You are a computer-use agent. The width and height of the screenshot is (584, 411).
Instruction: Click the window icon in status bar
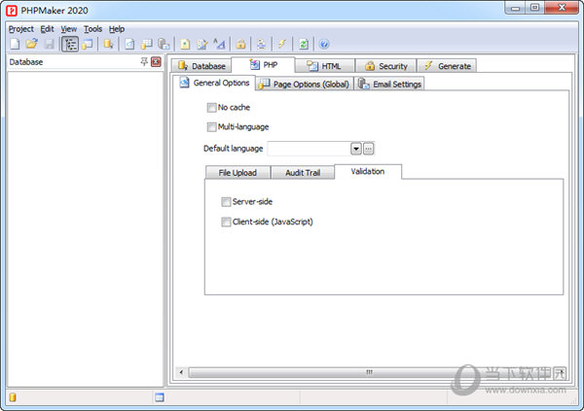[160, 397]
